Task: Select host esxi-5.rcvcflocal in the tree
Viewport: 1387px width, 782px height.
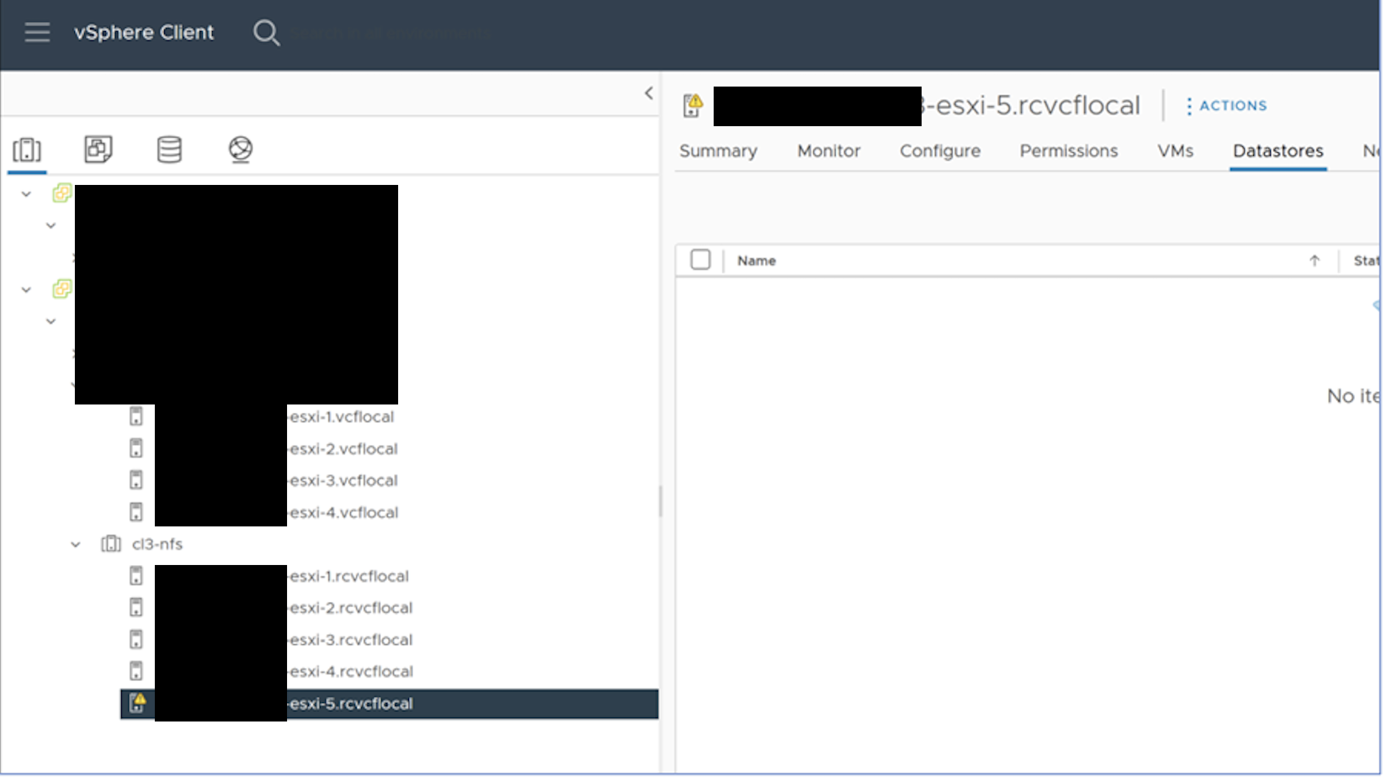Action: [389, 704]
